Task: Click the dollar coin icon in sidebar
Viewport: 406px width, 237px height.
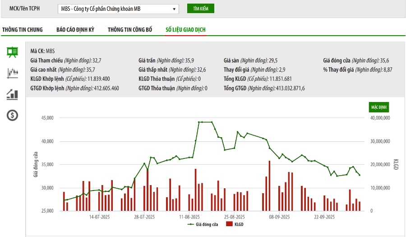Action: pos(12,116)
